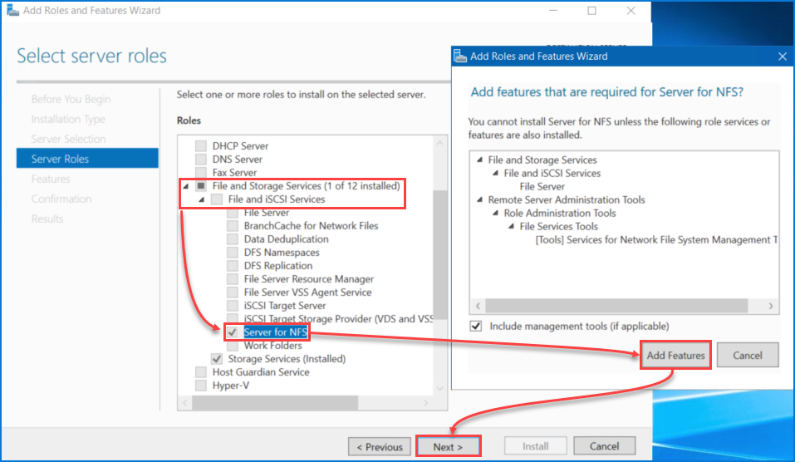Click the dialog feature tree horizontal scrollbar

coord(616,306)
